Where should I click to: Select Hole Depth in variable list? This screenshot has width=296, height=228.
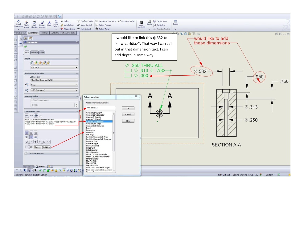(x=91, y=148)
